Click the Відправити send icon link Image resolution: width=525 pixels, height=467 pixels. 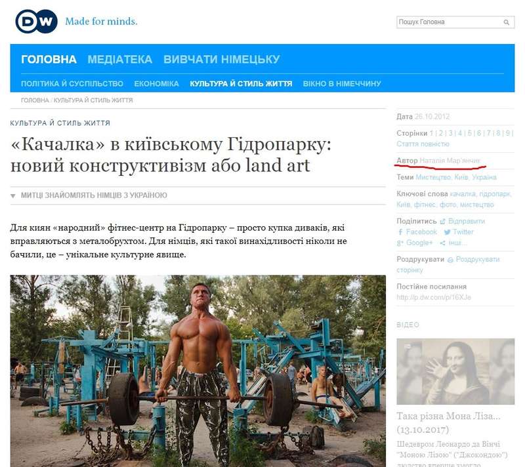point(463,221)
